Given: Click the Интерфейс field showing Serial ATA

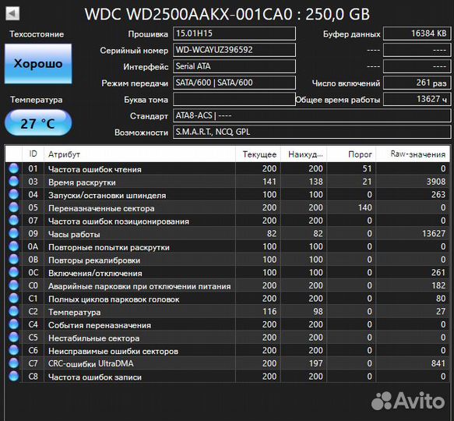Looking at the screenshot, I should (234, 66).
